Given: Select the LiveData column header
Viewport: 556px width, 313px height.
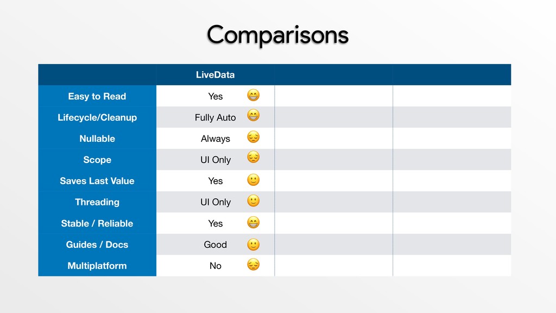Looking at the screenshot, I should point(215,75).
